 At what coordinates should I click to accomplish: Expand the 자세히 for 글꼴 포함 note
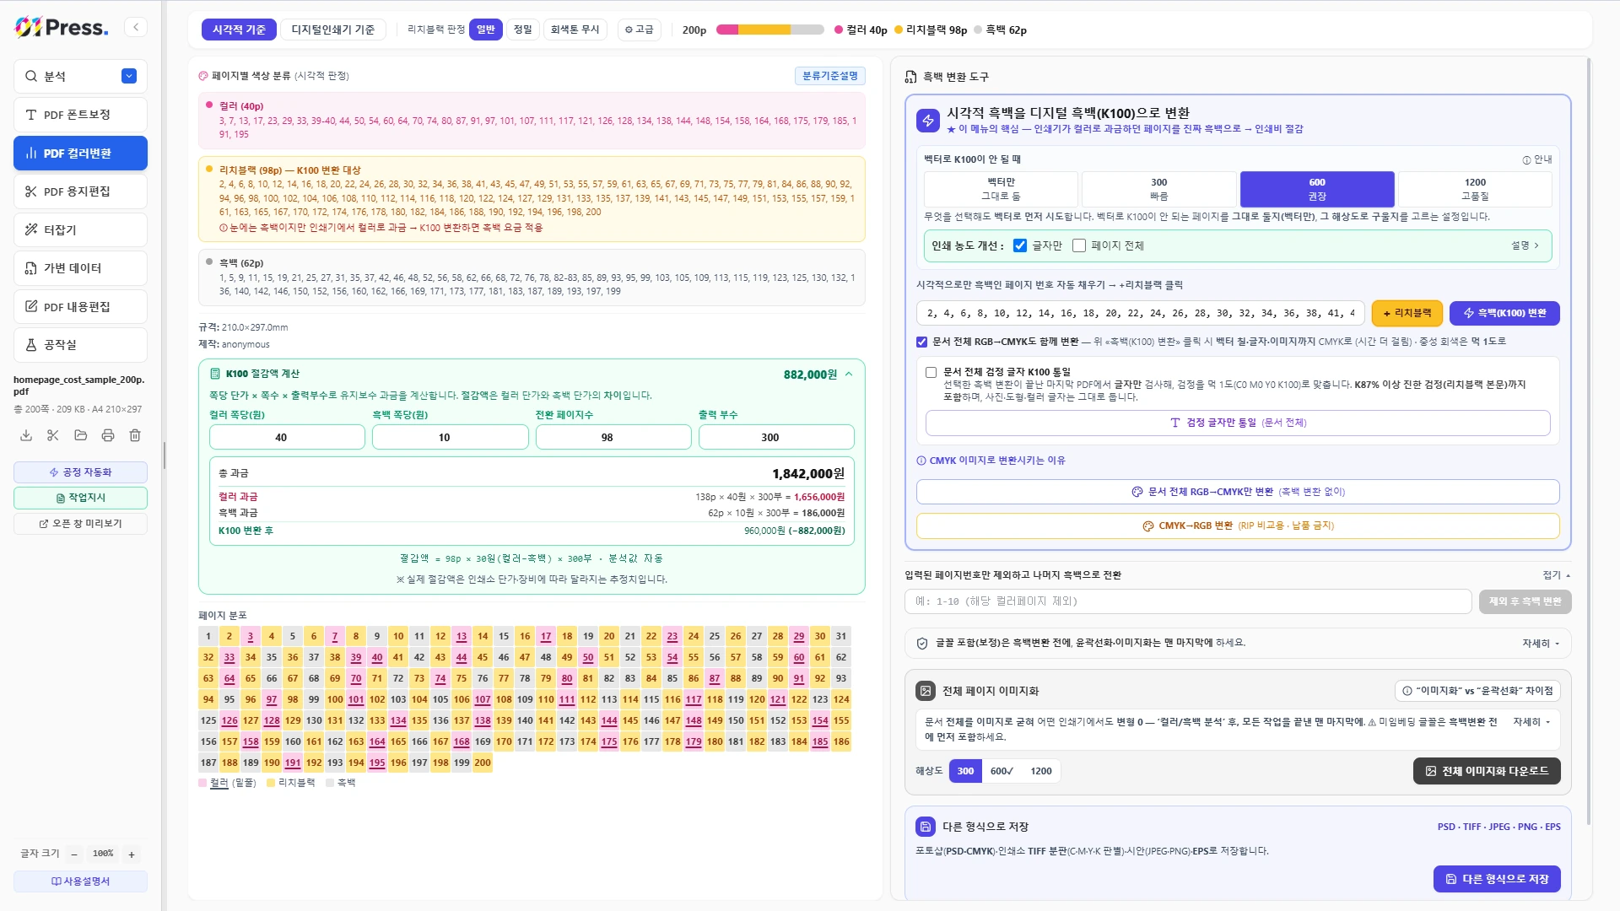(x=1541, y=644)
